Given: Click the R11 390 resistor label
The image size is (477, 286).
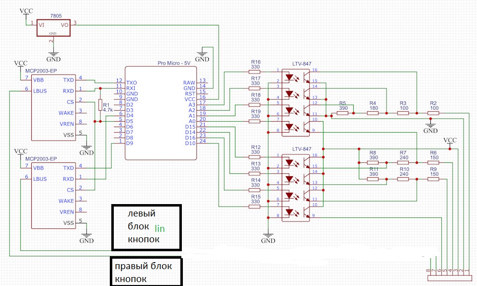Looking at the screenshot, I should 374,172.
